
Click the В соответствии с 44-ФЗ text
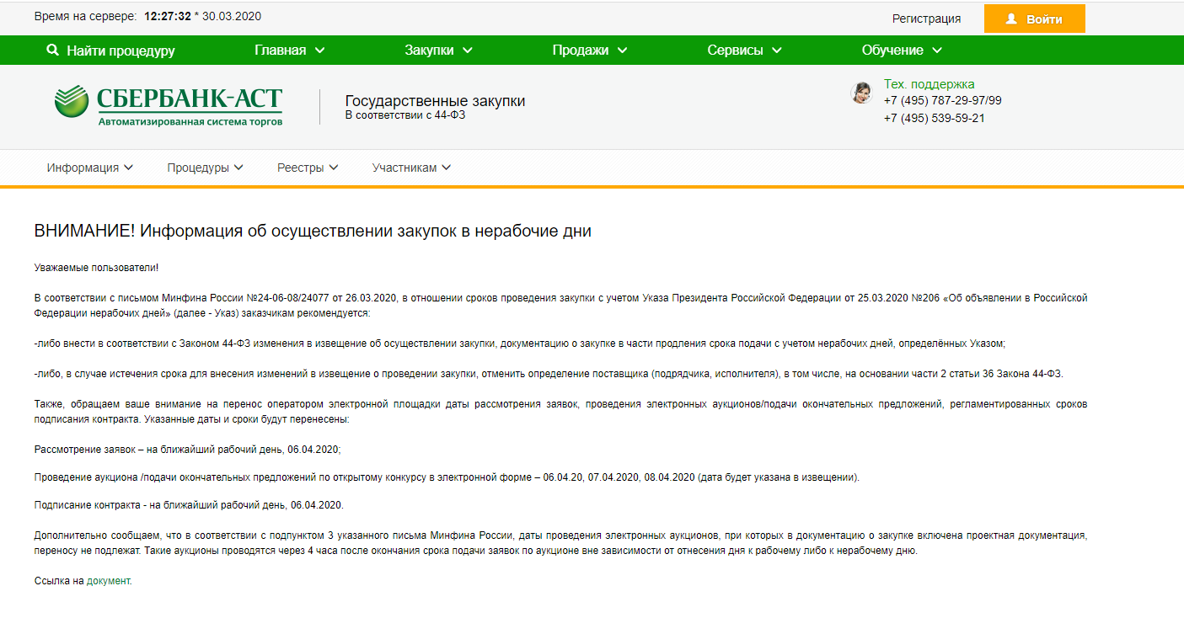point(405,115)
